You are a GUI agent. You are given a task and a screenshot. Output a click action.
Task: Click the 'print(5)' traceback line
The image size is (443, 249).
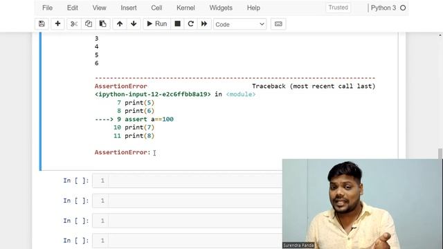[136, 102]
